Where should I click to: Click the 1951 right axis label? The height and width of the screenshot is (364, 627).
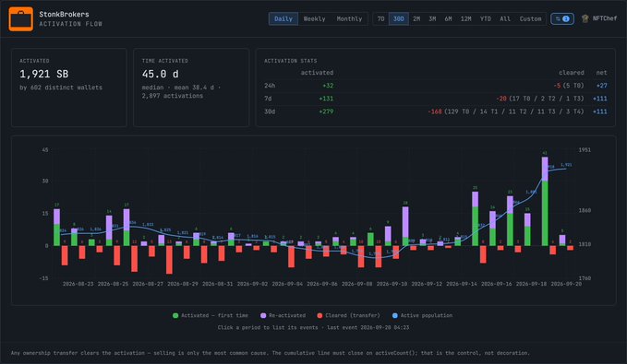point(585,150)
